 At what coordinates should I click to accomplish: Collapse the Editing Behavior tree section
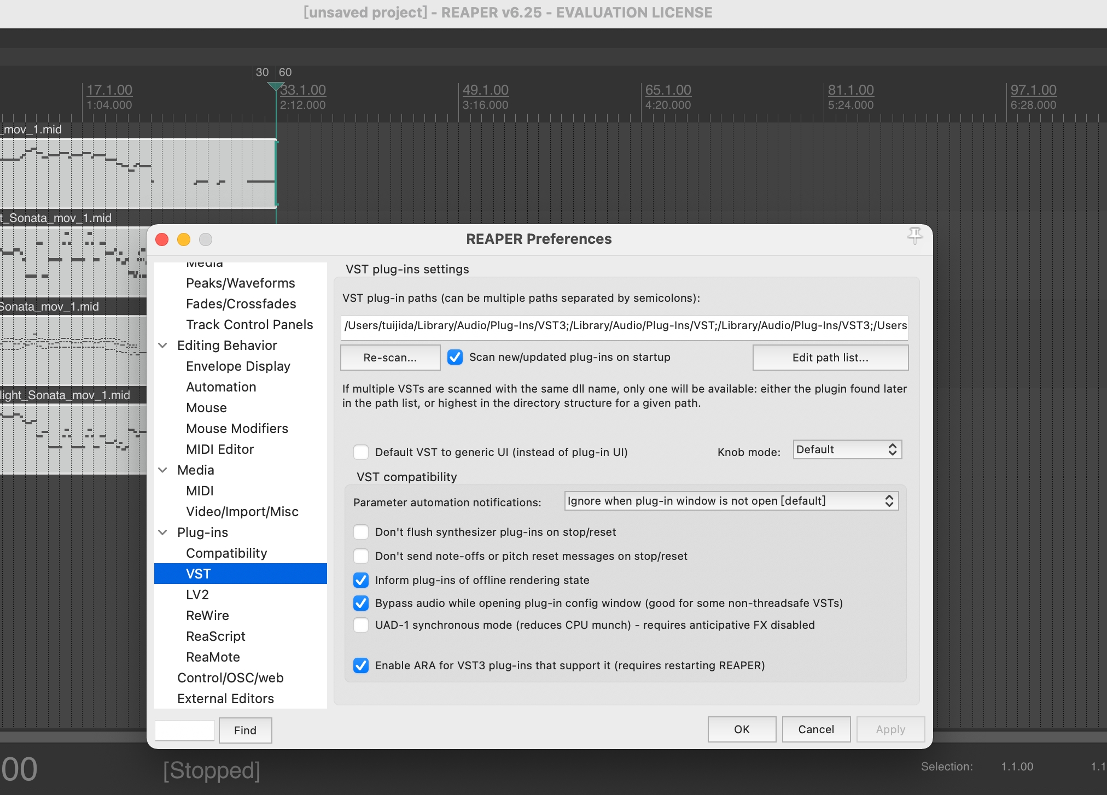click(163, 346)
